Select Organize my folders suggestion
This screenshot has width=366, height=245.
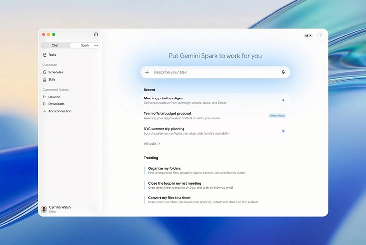click(197, 170)
